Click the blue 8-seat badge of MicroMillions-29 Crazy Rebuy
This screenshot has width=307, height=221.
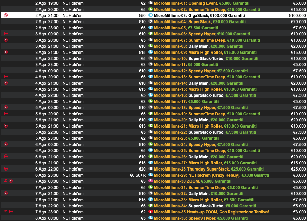(150, 175)
